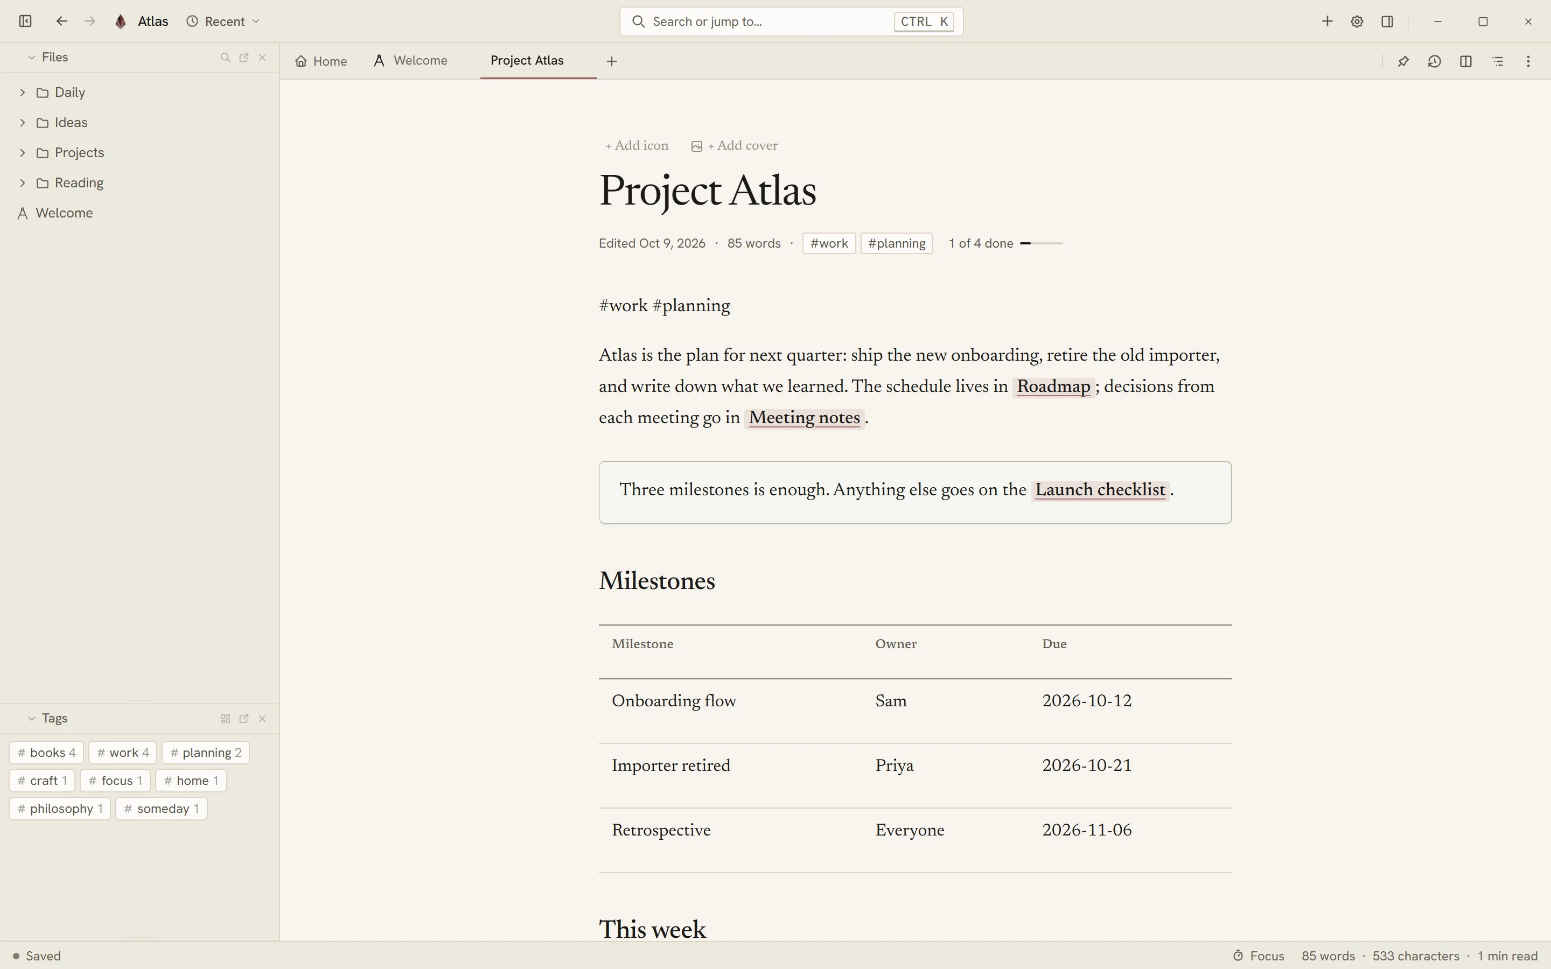Enable Focus mode in the status bar
Screen dimensions: 1551x969
click(x=1258, y=956)
